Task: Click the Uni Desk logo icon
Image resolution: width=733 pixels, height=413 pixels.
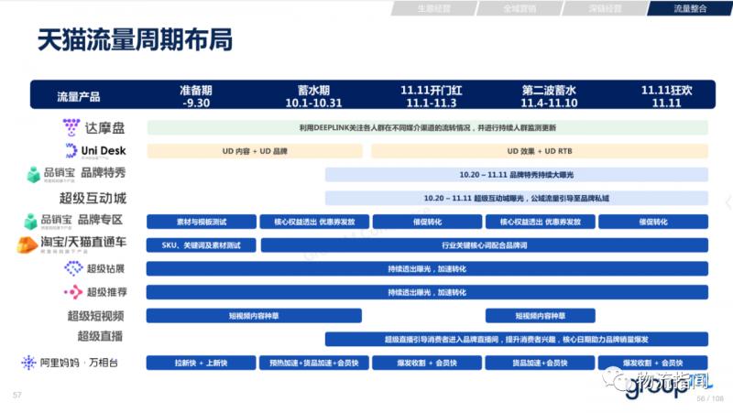Action: pos(71,149)
